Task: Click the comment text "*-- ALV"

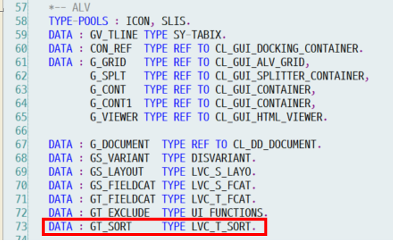Action: (x=70, y=8)
